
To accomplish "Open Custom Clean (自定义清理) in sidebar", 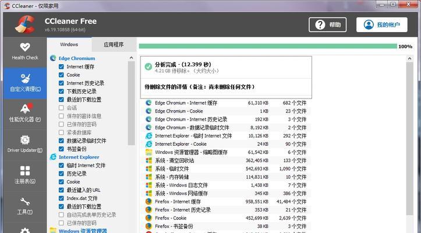I will pos(25,83).
